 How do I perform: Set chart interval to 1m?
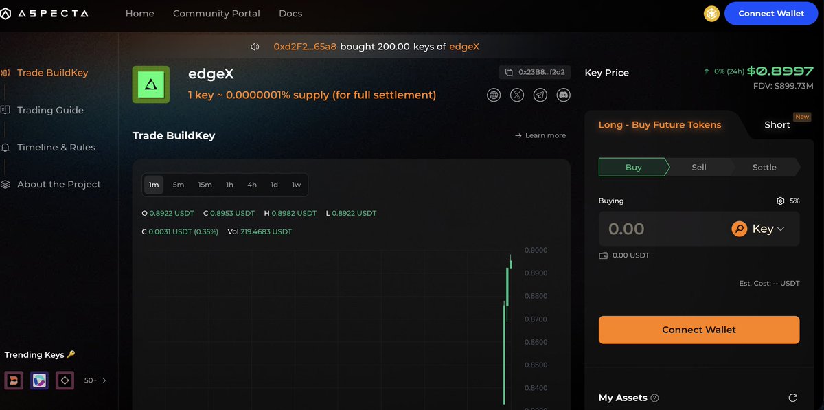[154, 185]
